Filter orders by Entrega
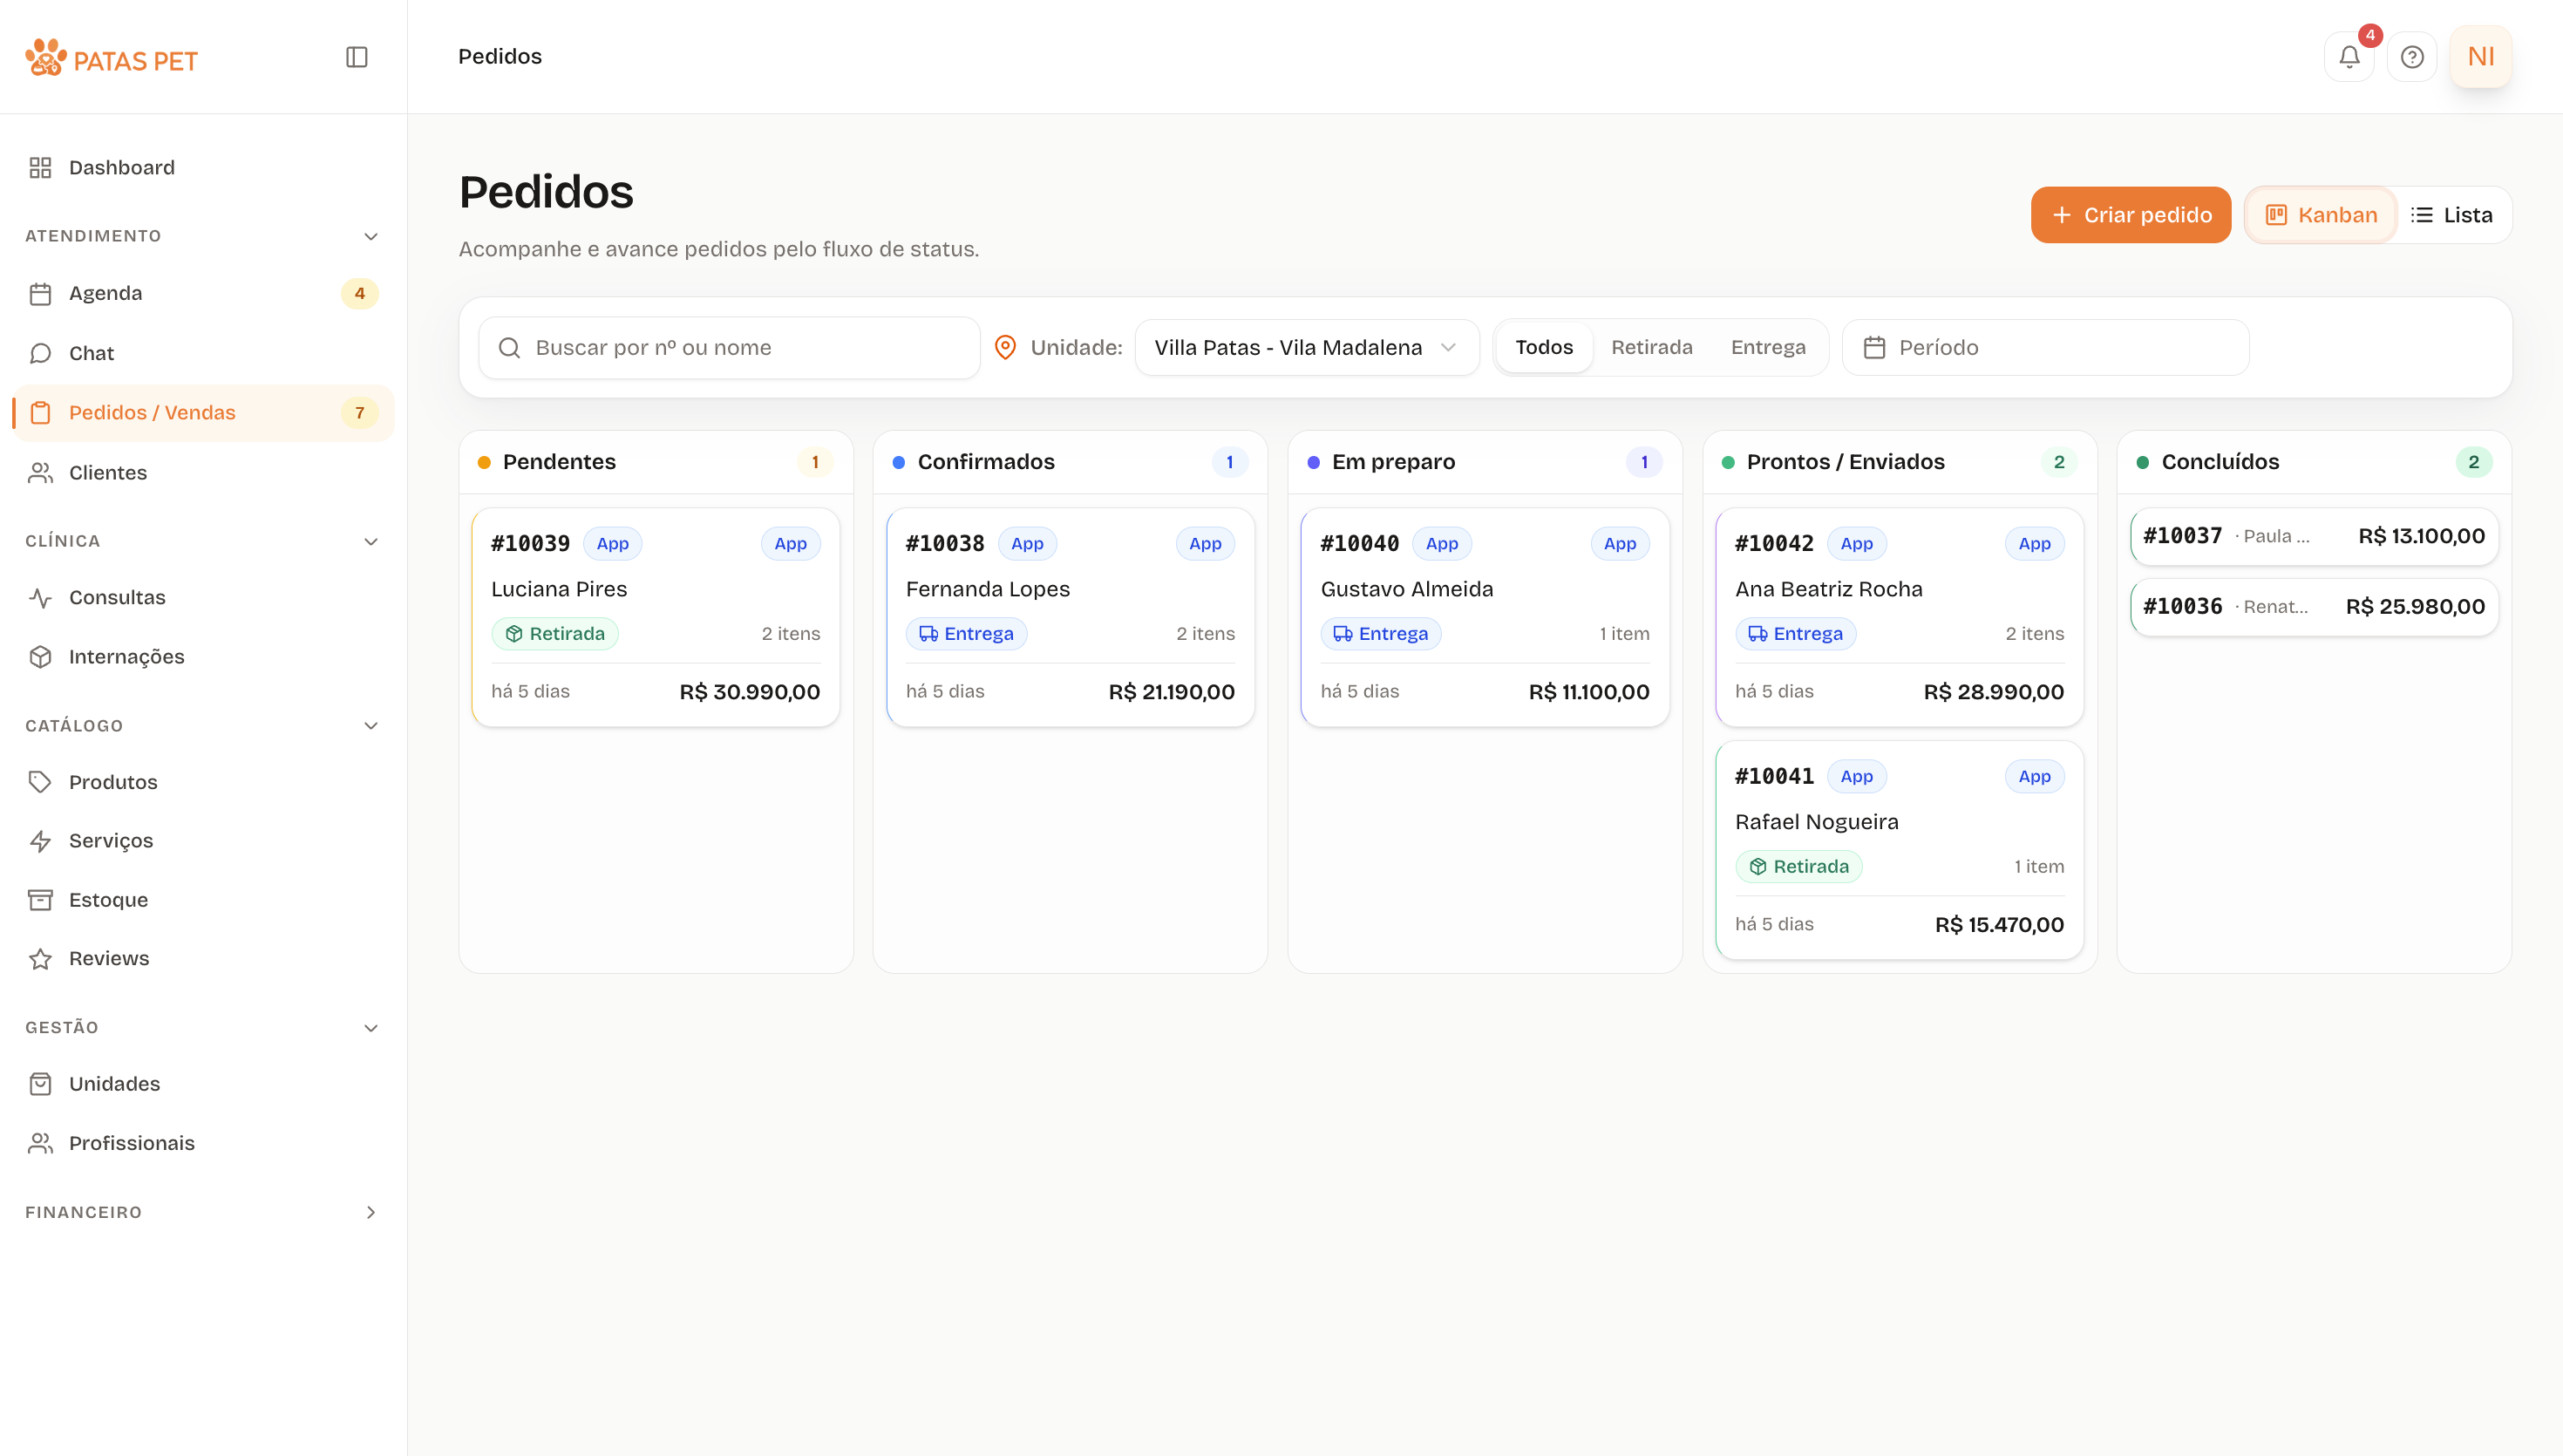Image resolution: width=2563 pixels, height=1456 pixels. click(1767, 348)
